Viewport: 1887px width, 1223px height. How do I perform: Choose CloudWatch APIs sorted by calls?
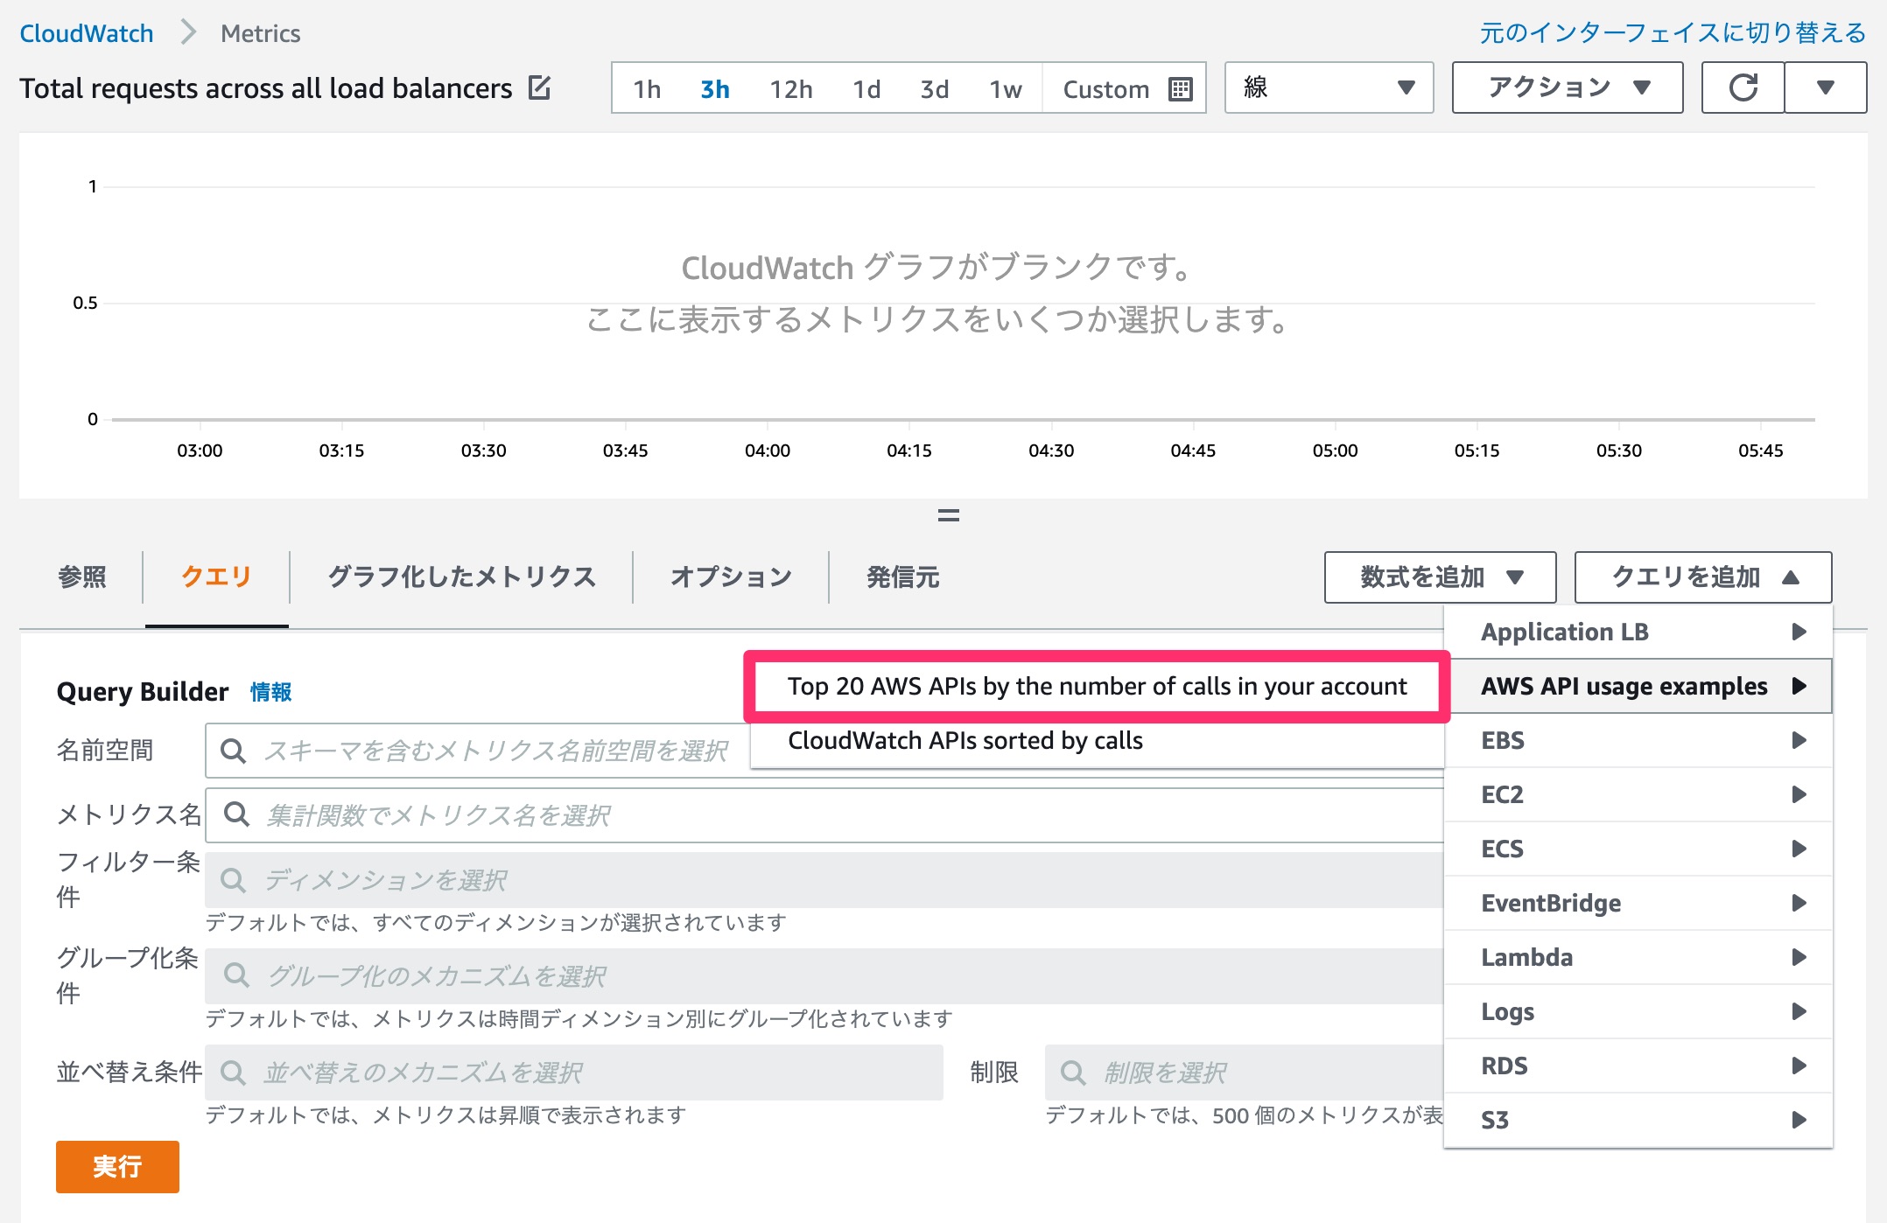pyautogui.click(x=1097, y=741)
